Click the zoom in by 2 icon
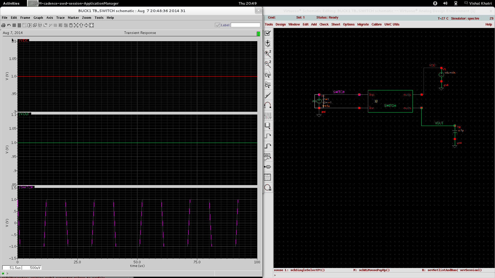Viewport: 495px width, 278px height. [268, 54]
